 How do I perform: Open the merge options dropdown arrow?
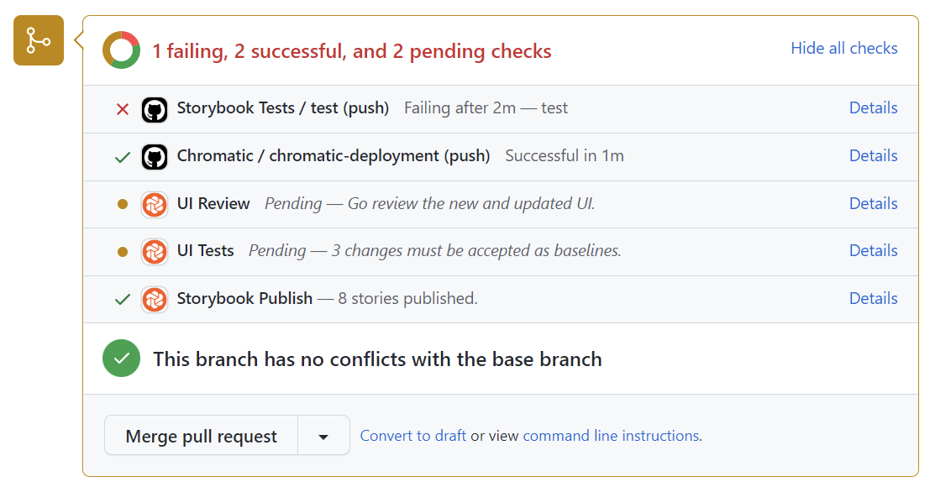click(324, 435)
